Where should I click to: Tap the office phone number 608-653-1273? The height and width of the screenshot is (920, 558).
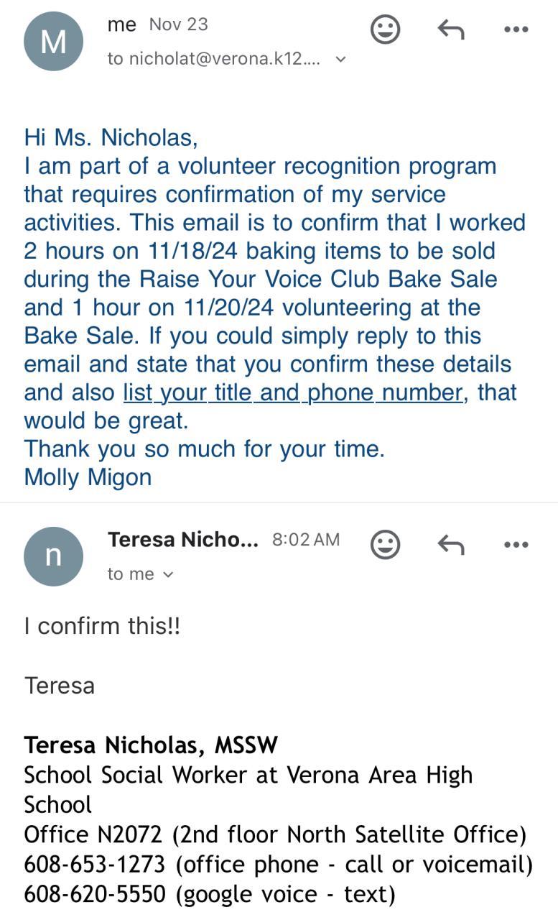(95, 864)
